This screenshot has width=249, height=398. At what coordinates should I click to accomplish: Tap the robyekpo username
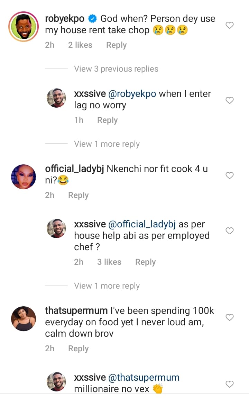(65, 18)
